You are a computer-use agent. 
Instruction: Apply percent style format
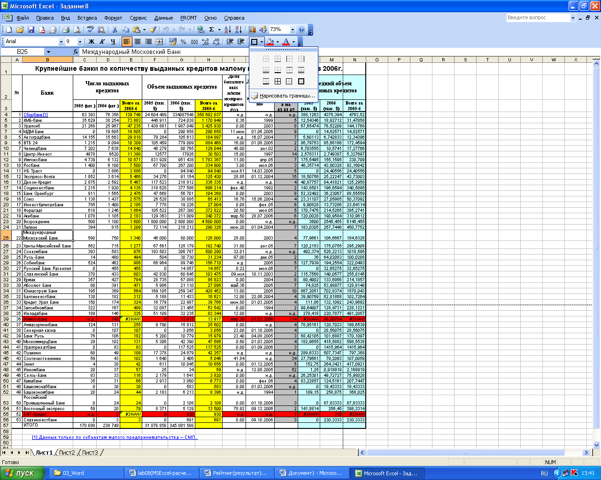coord(184,42)
